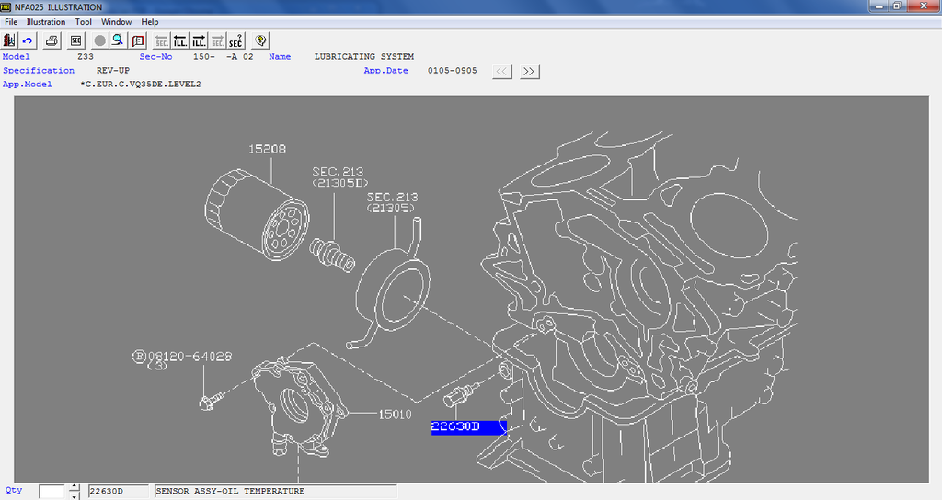The width and height of the screenshot is (942, 500).
Task: Click the magnifying glass zoom icon
Action: 118,40
